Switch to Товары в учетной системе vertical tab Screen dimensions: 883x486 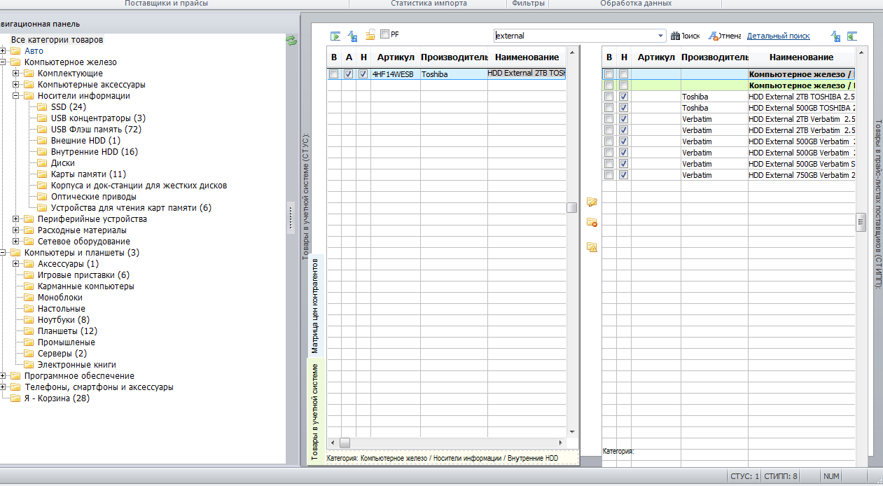point(314,410)
